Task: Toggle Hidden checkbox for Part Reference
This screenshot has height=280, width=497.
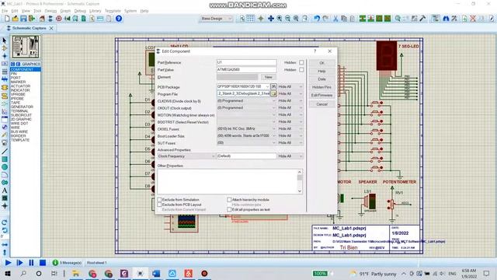Action: tap(301, 62)
